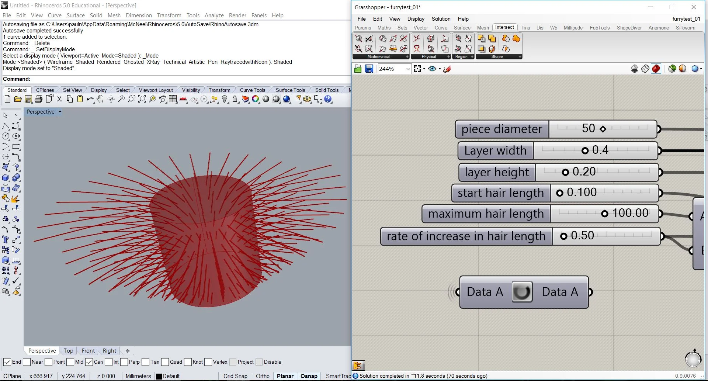
Task: Toggle the End osnap checkbox
Action: click(x=7, y=362)
